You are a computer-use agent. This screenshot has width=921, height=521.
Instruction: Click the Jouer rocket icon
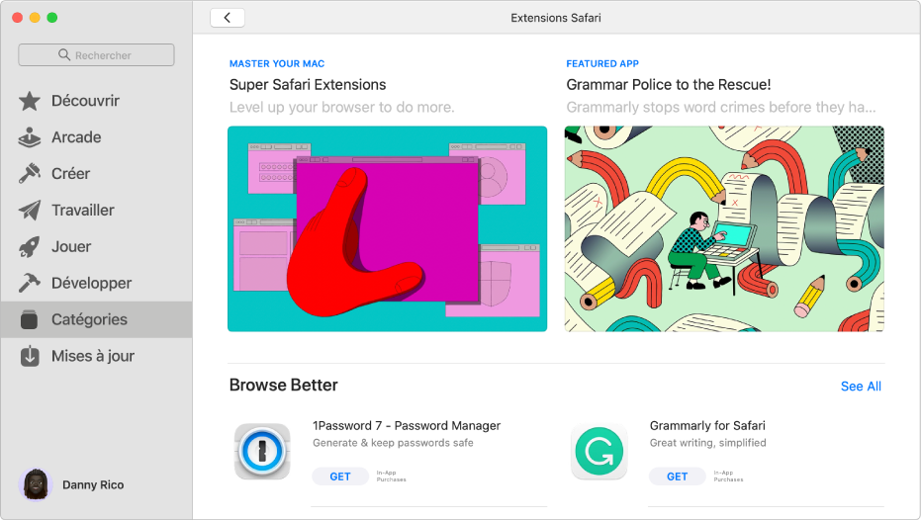30,246
